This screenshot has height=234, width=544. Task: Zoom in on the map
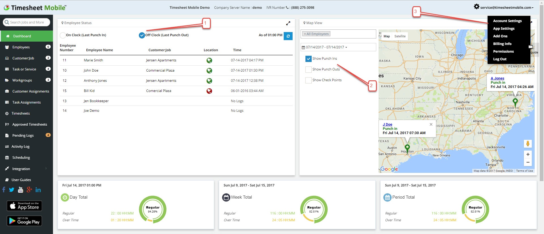tap(528, 154)
